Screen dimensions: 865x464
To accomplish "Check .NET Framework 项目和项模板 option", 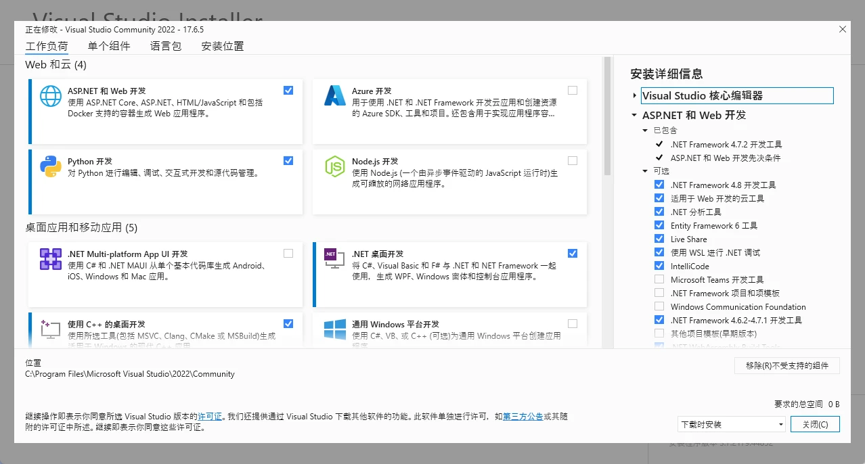I will (659, 293).
